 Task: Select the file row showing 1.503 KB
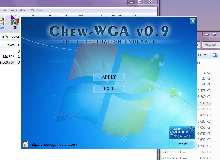pyautogui.click(x=204, y=146)
